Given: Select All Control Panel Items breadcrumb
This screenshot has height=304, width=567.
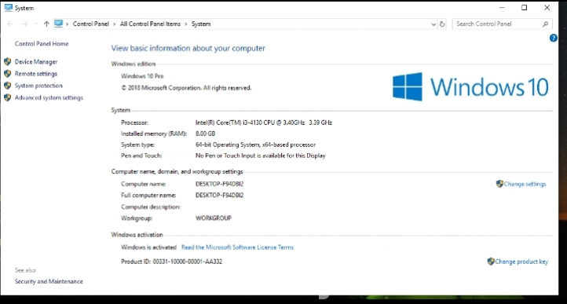Looking at the screenshot, I should pyautogui.click(x=150, y=24).
